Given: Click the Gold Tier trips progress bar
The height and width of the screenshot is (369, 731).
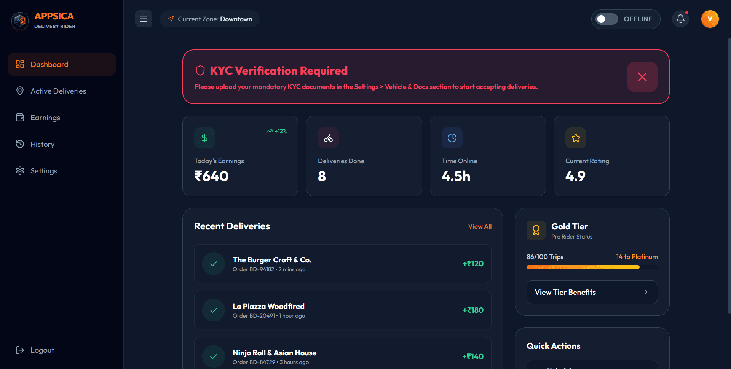Looking at the screenshot, I should (x=592, y=267).
